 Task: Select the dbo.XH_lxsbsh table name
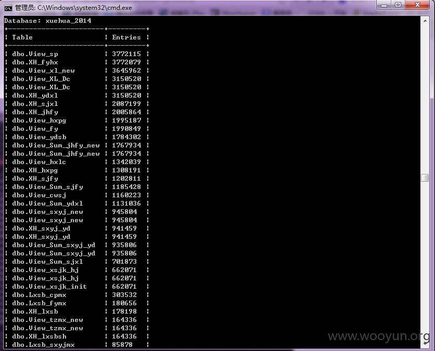[x=39, y=336]
